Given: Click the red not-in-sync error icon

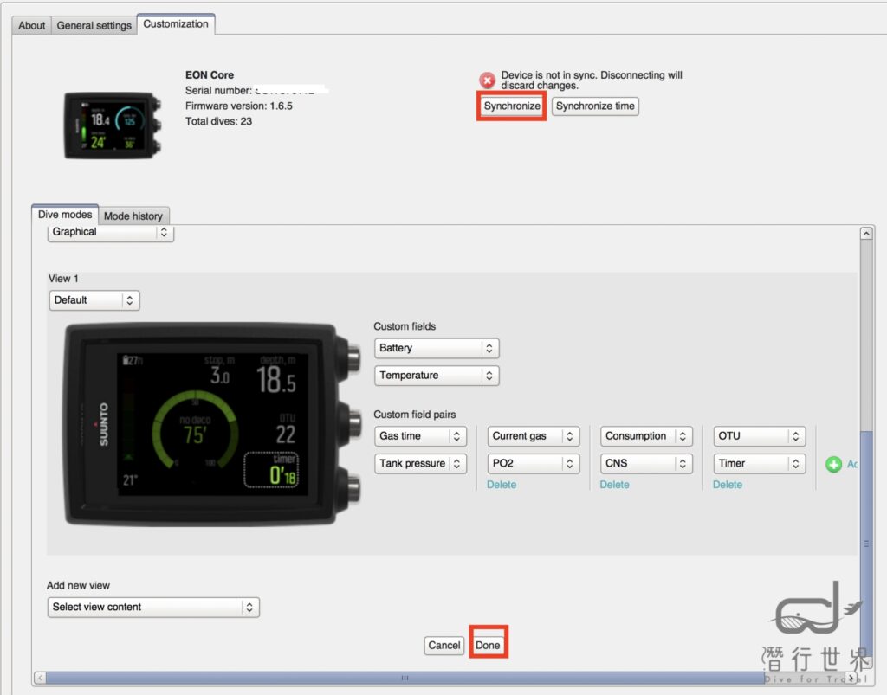Looking at the screenshot, I should click(487, 80).
